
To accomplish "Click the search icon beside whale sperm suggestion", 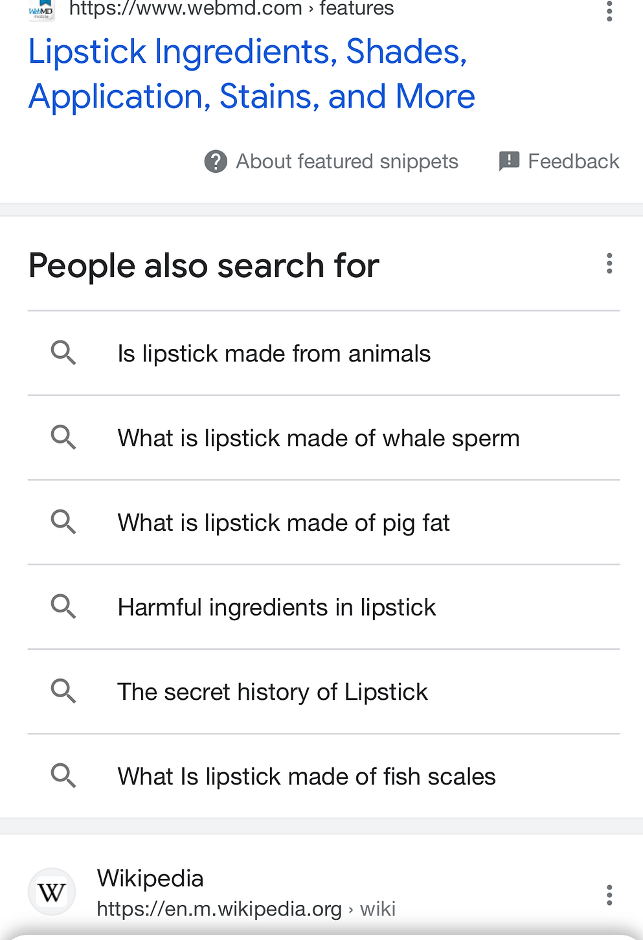I will 63,438.
